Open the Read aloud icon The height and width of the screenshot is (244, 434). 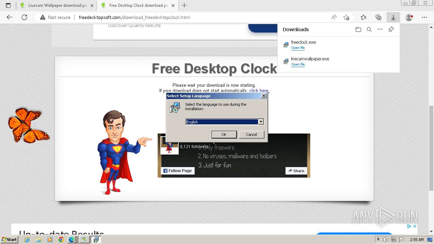[334, 17]
